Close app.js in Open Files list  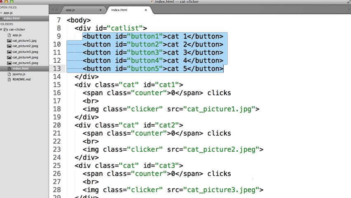point(1,13)
